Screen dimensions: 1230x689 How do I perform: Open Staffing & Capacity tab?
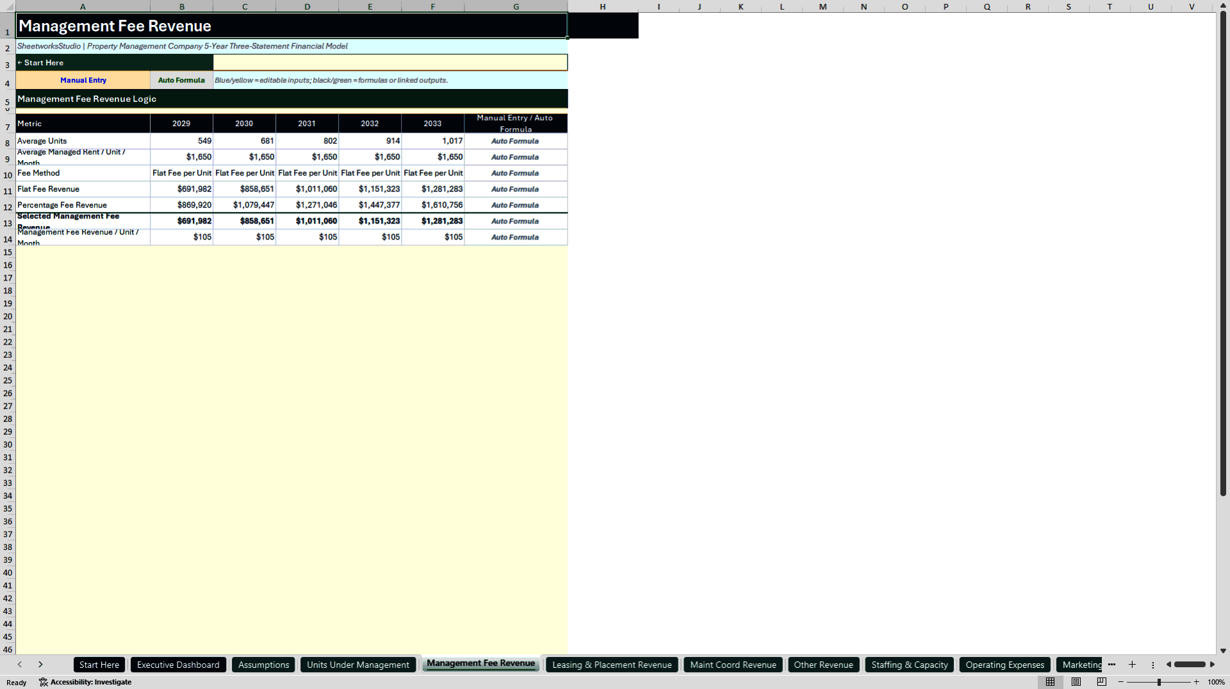tap(910, 665)
